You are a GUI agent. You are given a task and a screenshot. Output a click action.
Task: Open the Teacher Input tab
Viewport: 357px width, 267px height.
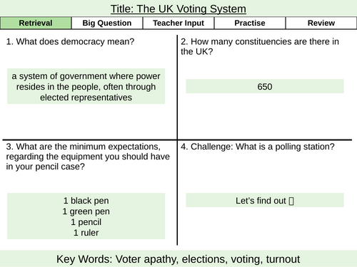point(178,23)
